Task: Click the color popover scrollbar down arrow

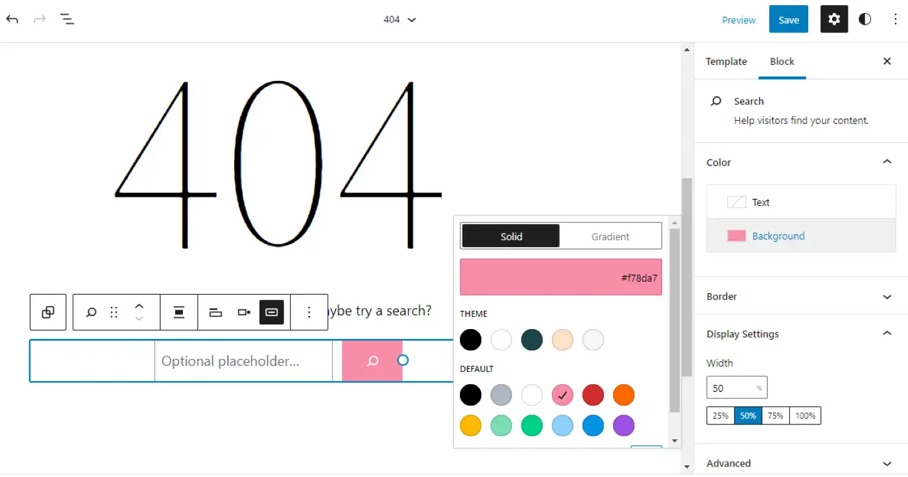Action: tap(675, 441)
